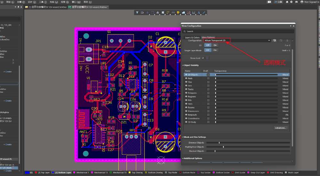Select the place polygon pour tool
The height and width of the screenshot is (176, 320).
click(x=183, y=13)
